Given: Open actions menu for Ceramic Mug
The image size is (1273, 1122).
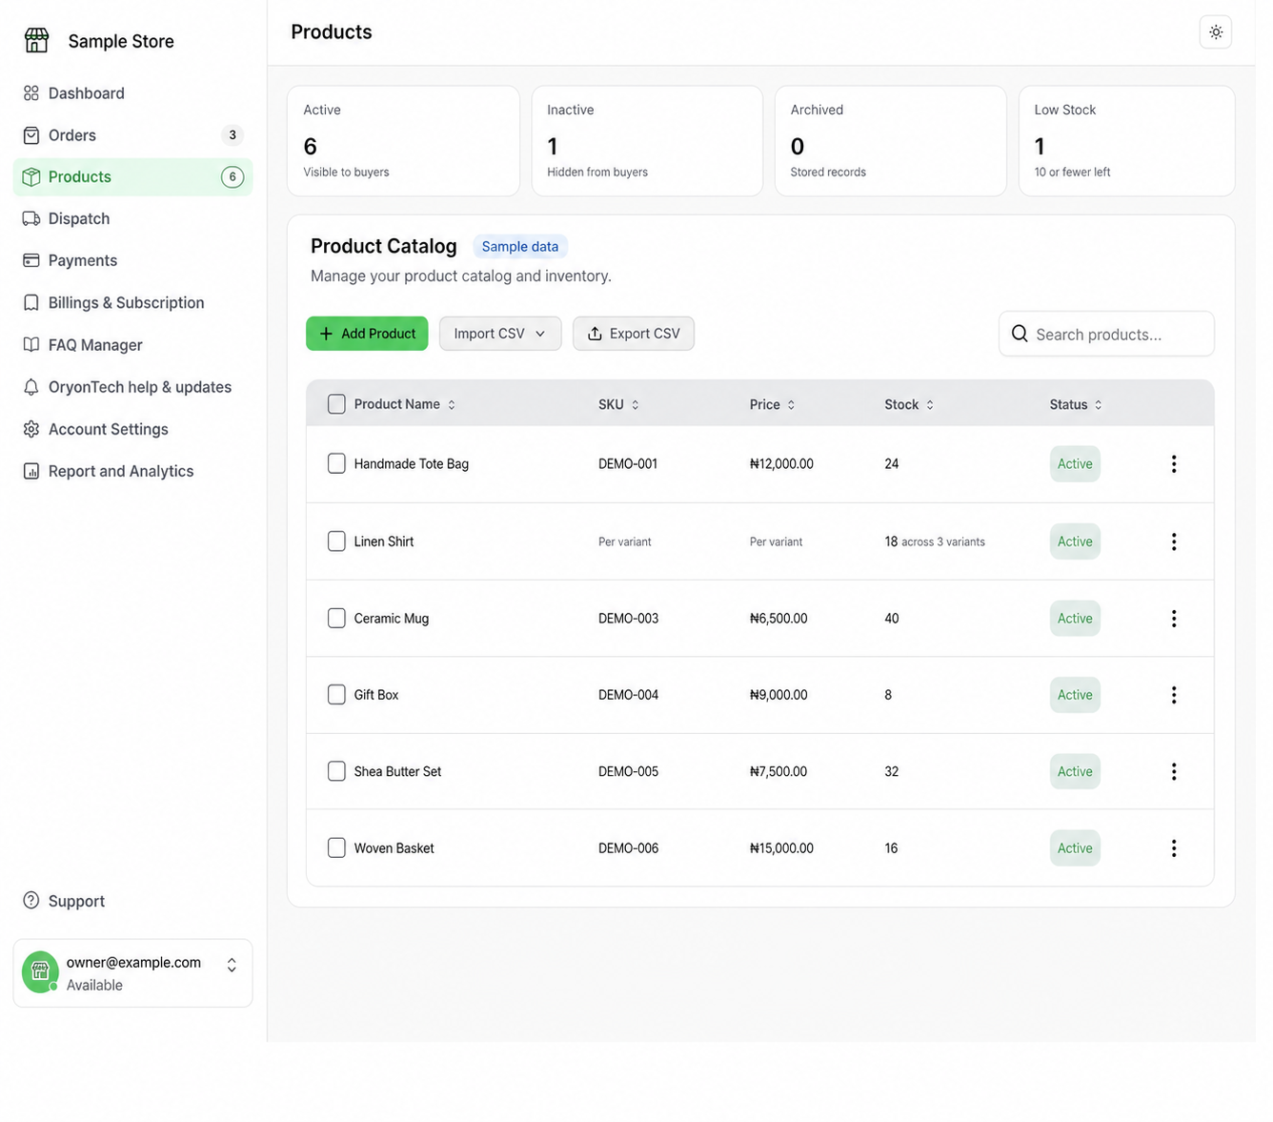Looking at the screenshot, I should [1174, 619].
